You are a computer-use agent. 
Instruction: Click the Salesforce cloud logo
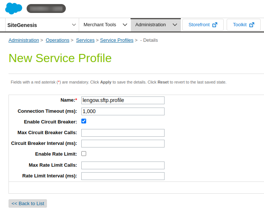14,8
